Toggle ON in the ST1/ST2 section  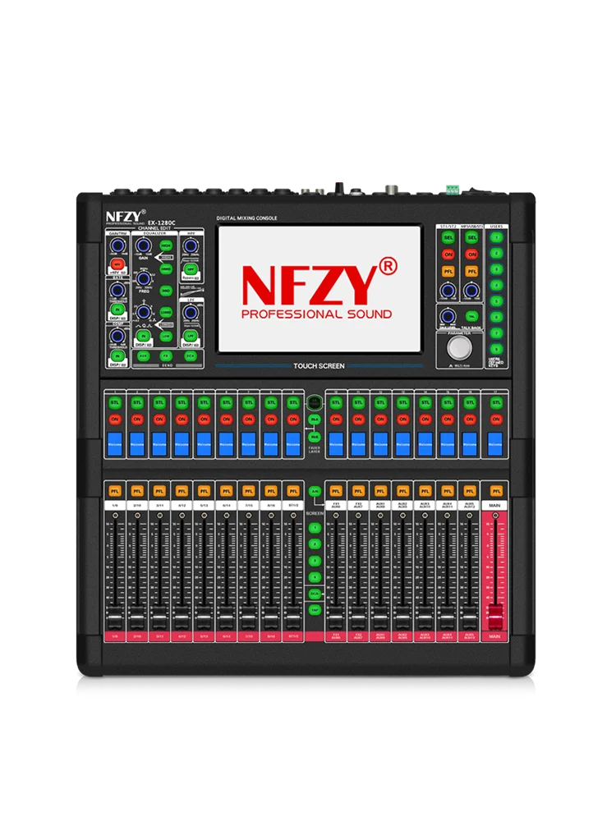[448, 255]
